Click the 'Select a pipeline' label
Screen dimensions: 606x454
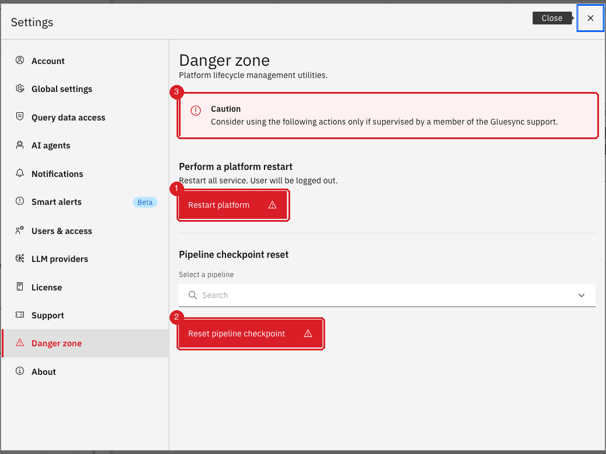(x=206, y=275)
